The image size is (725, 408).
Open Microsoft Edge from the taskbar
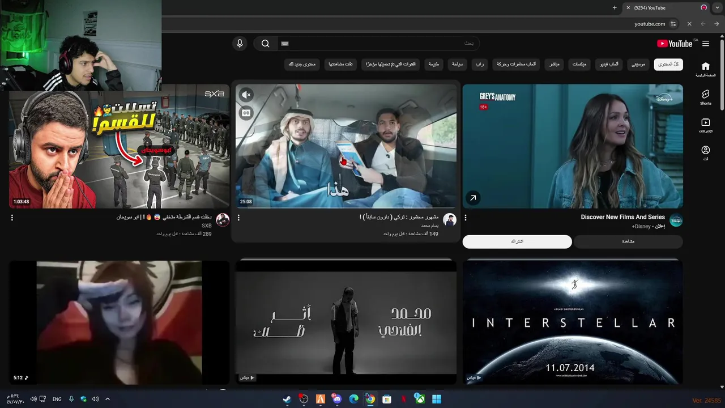pyautogui.click(x=353, y=399)
